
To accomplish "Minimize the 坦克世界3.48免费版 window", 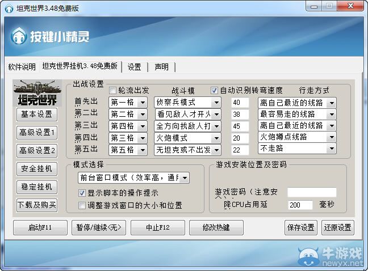I will coord(314,6).
